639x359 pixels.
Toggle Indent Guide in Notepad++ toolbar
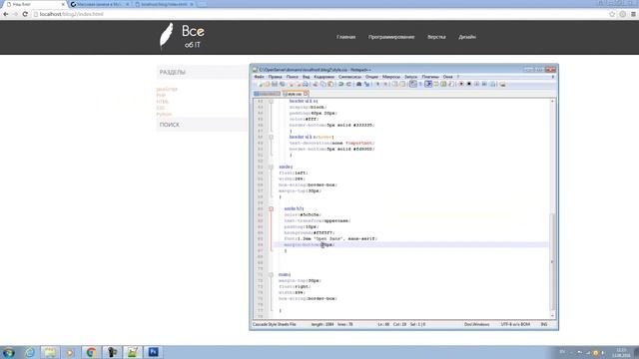[428, 84]
